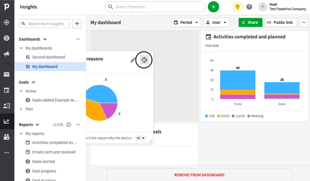This screenshot has height=181, width=310.
Task: Open +2 legend dropdown on reasons report
Action: 140,138
